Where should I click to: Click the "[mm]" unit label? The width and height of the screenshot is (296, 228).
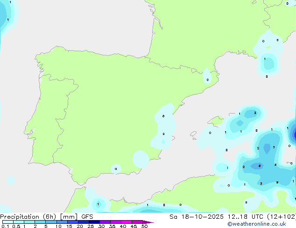point(69,217)
